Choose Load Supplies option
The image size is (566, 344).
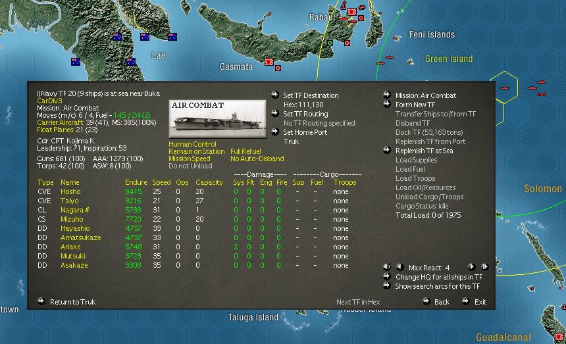click(x=416, y=160)
